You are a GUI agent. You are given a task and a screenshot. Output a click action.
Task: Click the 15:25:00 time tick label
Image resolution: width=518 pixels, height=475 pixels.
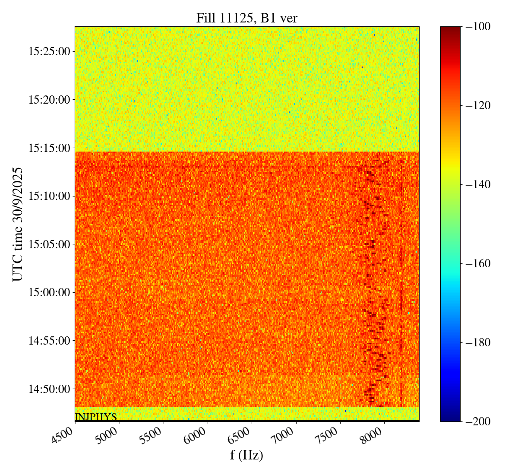[49, 52]
